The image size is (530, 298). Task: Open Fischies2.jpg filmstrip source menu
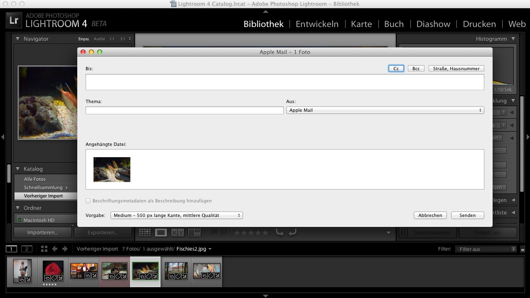tap(194, 249)
